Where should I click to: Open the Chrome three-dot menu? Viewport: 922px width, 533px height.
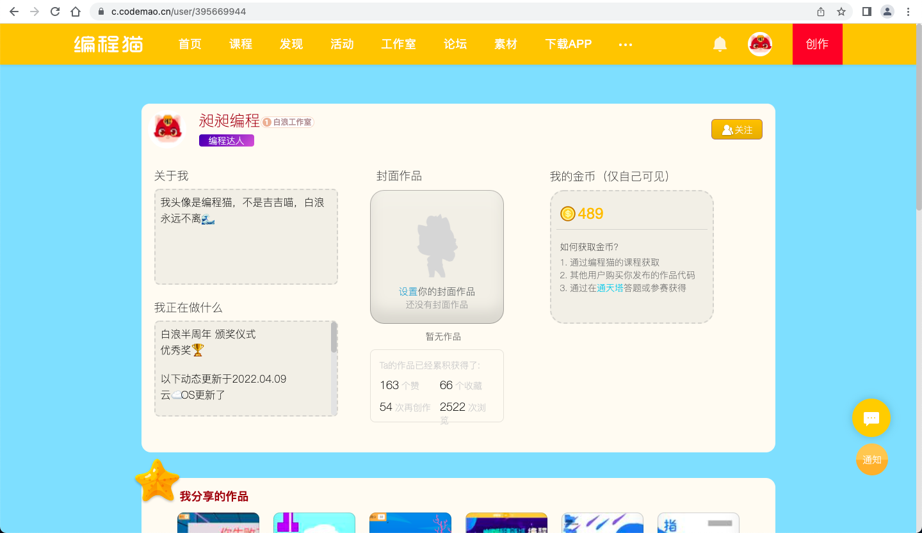point(908,12)
